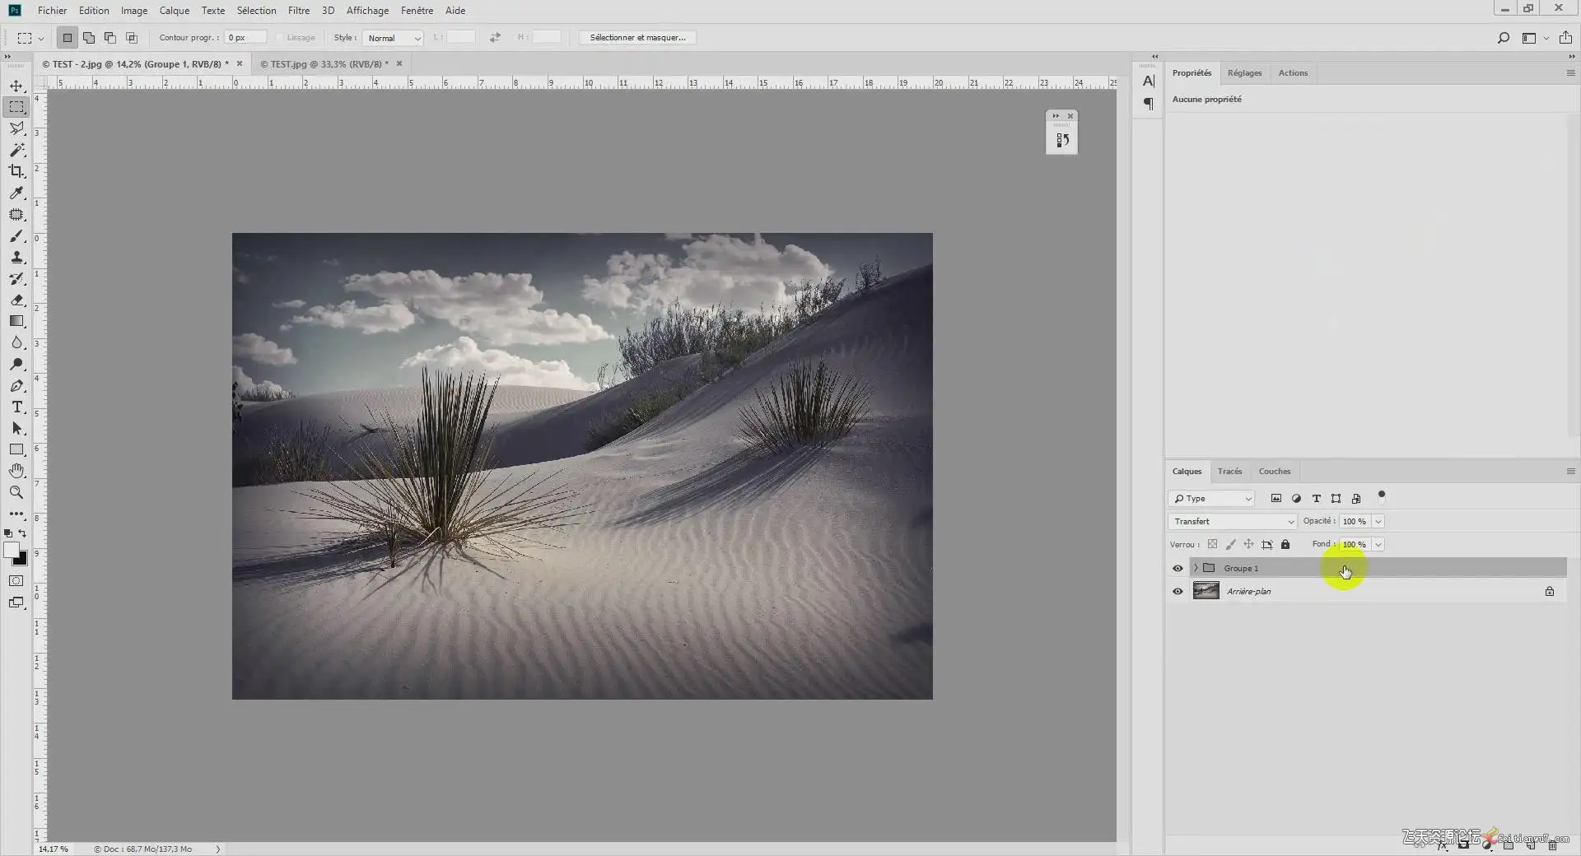The image size is (1581, 856).
Task: Select the horizontal Text tool
Action: 16,407
